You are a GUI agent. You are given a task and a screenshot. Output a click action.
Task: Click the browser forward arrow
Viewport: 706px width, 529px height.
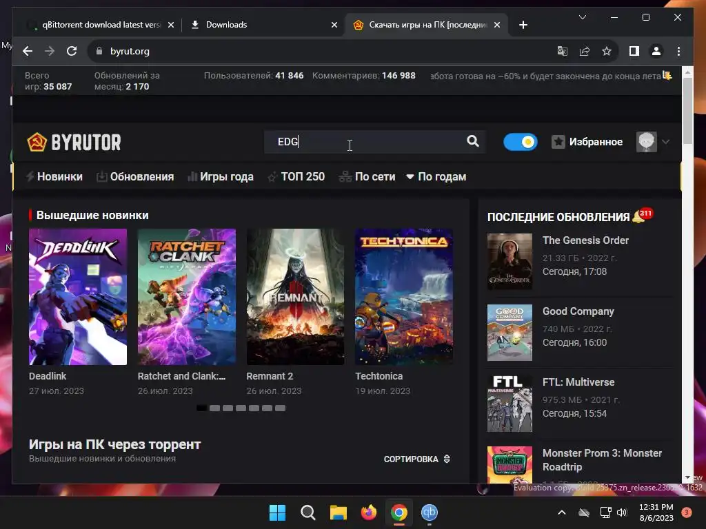point(50,51)
